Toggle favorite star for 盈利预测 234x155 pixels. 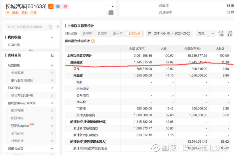click(x=52, y=111)
